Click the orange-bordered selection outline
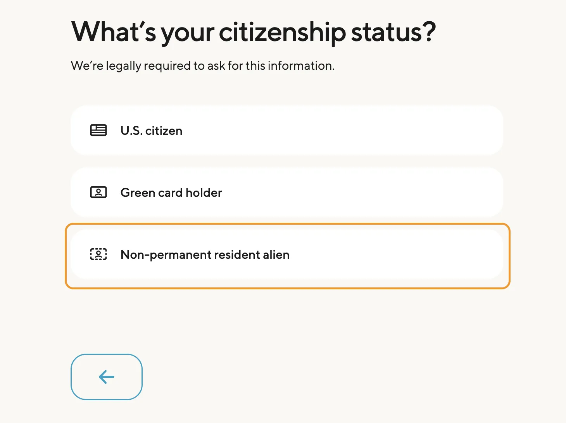The height and width of the screenshot is (423, 566). click(x=287, y=225)
